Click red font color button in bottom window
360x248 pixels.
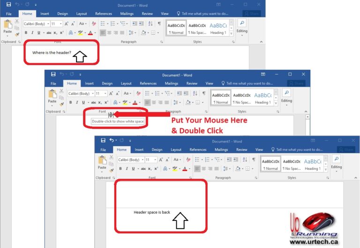(x=186, y=169)
